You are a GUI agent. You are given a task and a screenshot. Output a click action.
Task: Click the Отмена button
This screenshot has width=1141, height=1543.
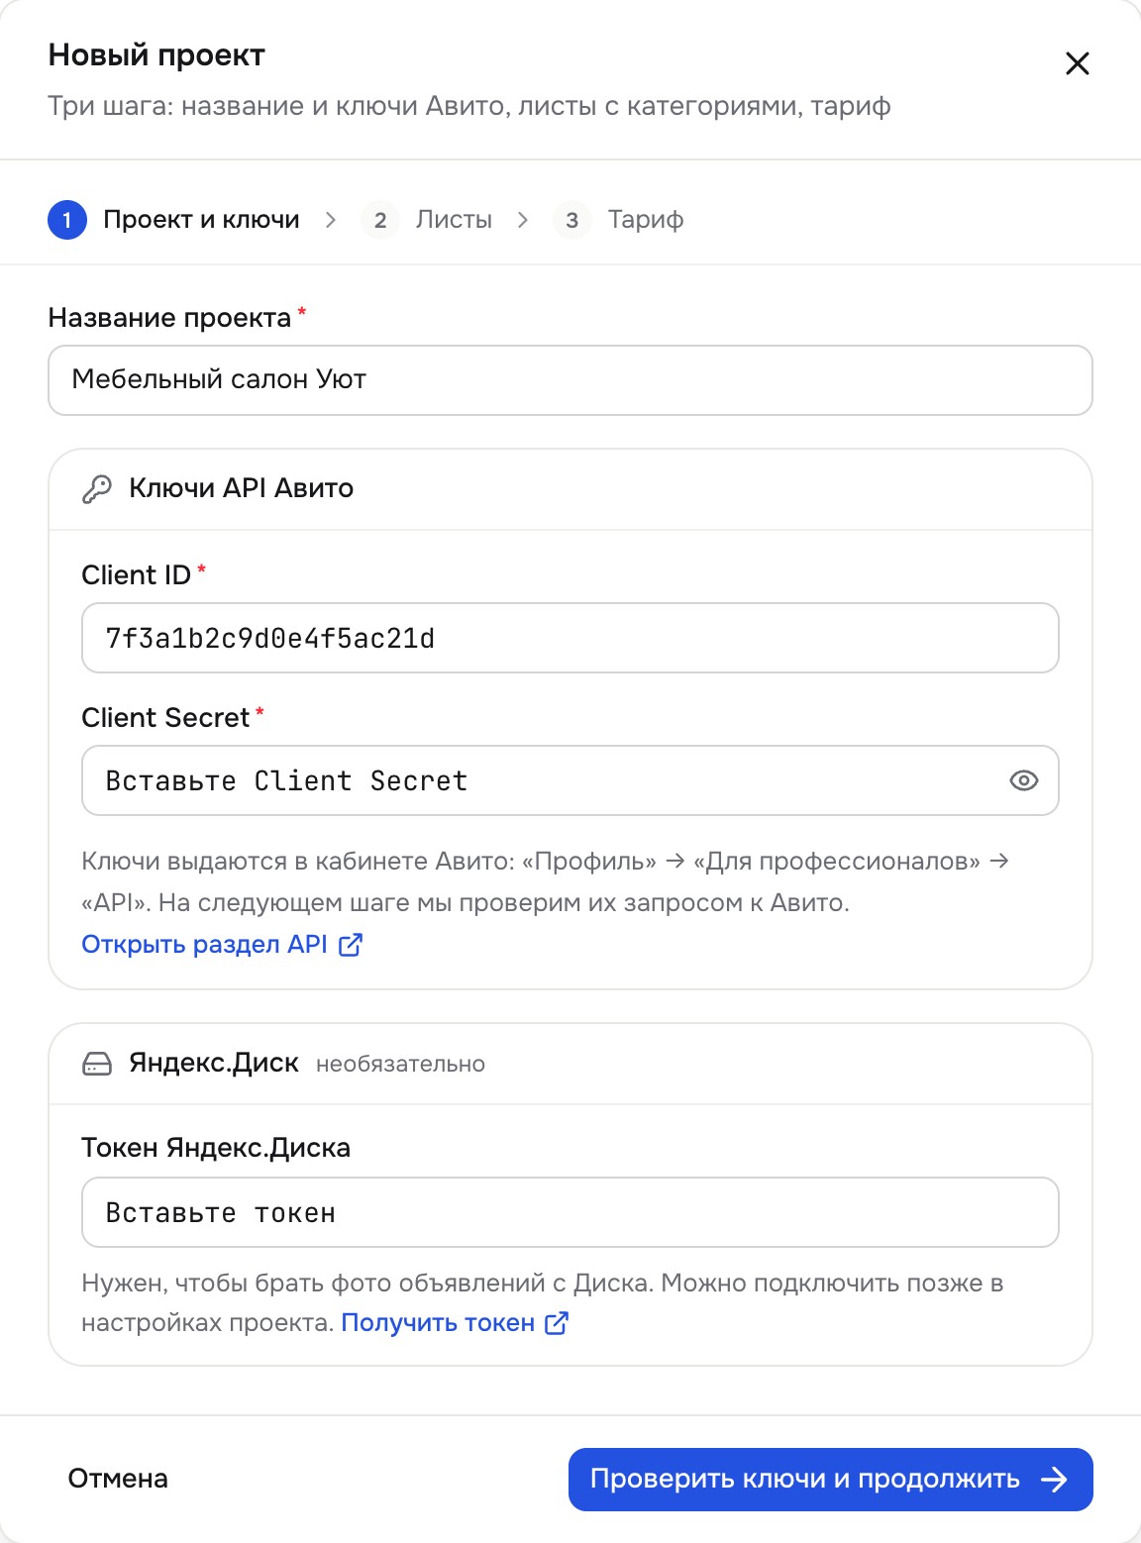click(118, 1479)
